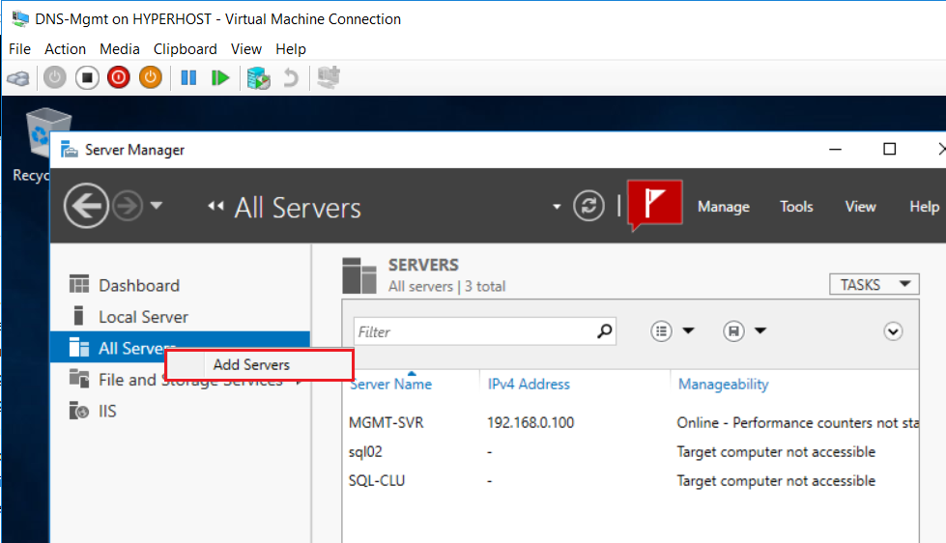This screenshot has width=946, height=543.
Task: Open the navigation history dropdown arrow
Action: 157,206
